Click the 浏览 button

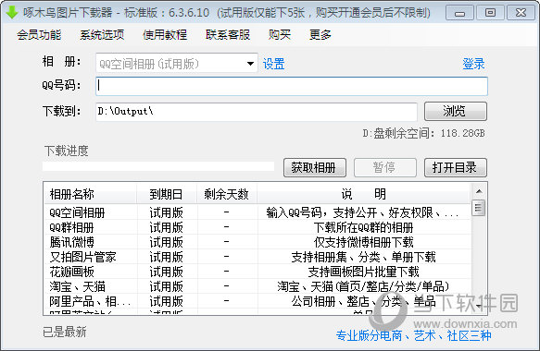456,111
